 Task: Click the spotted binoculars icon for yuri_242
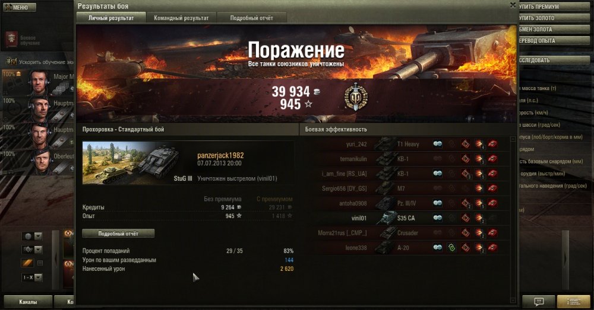point(438,144)
